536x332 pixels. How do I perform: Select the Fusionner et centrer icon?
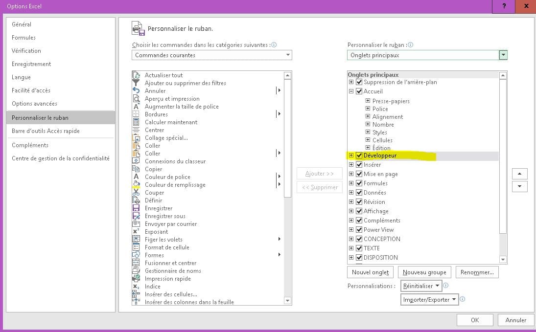click(x=136, y=264)
